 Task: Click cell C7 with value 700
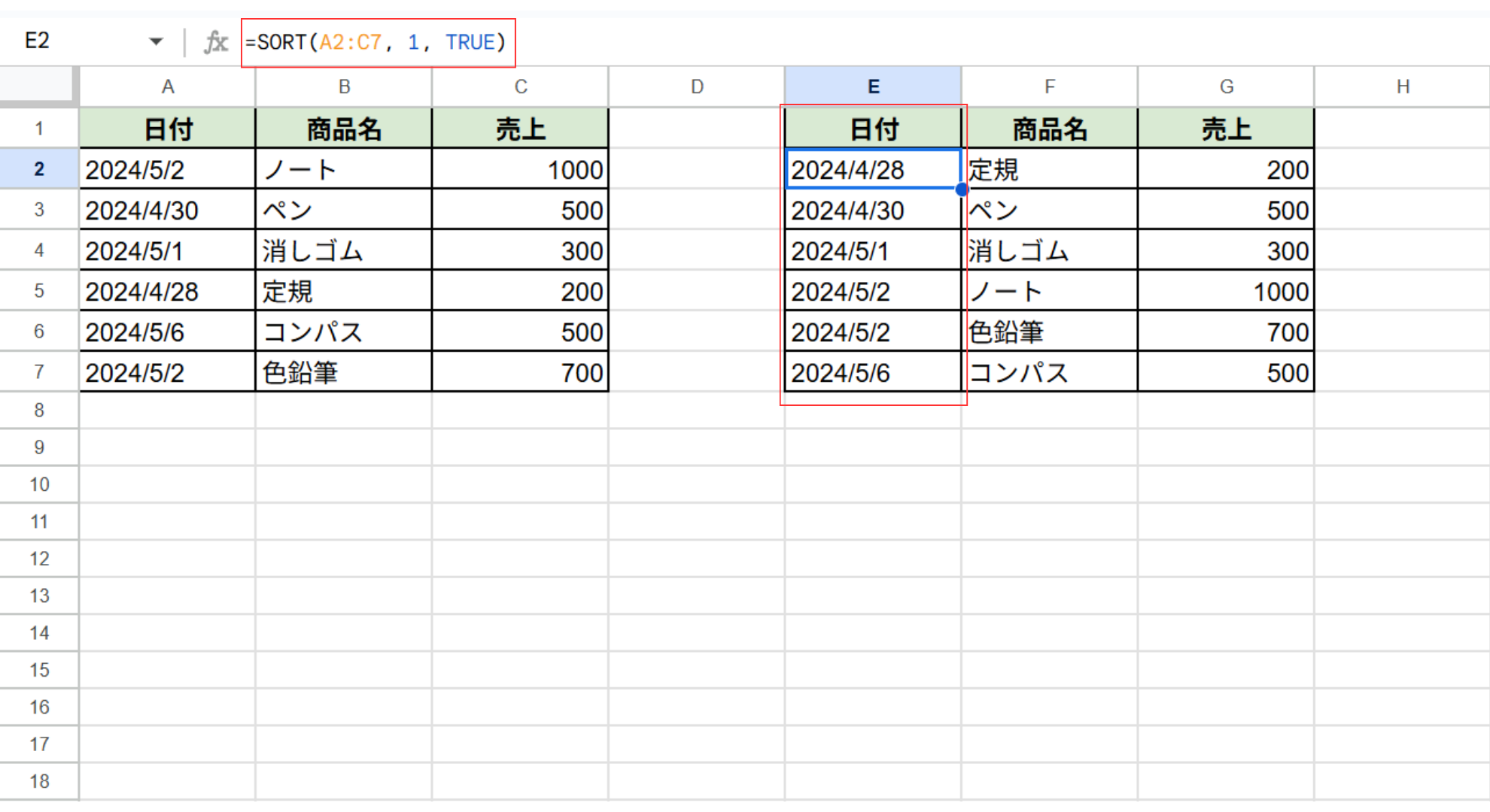521,372
